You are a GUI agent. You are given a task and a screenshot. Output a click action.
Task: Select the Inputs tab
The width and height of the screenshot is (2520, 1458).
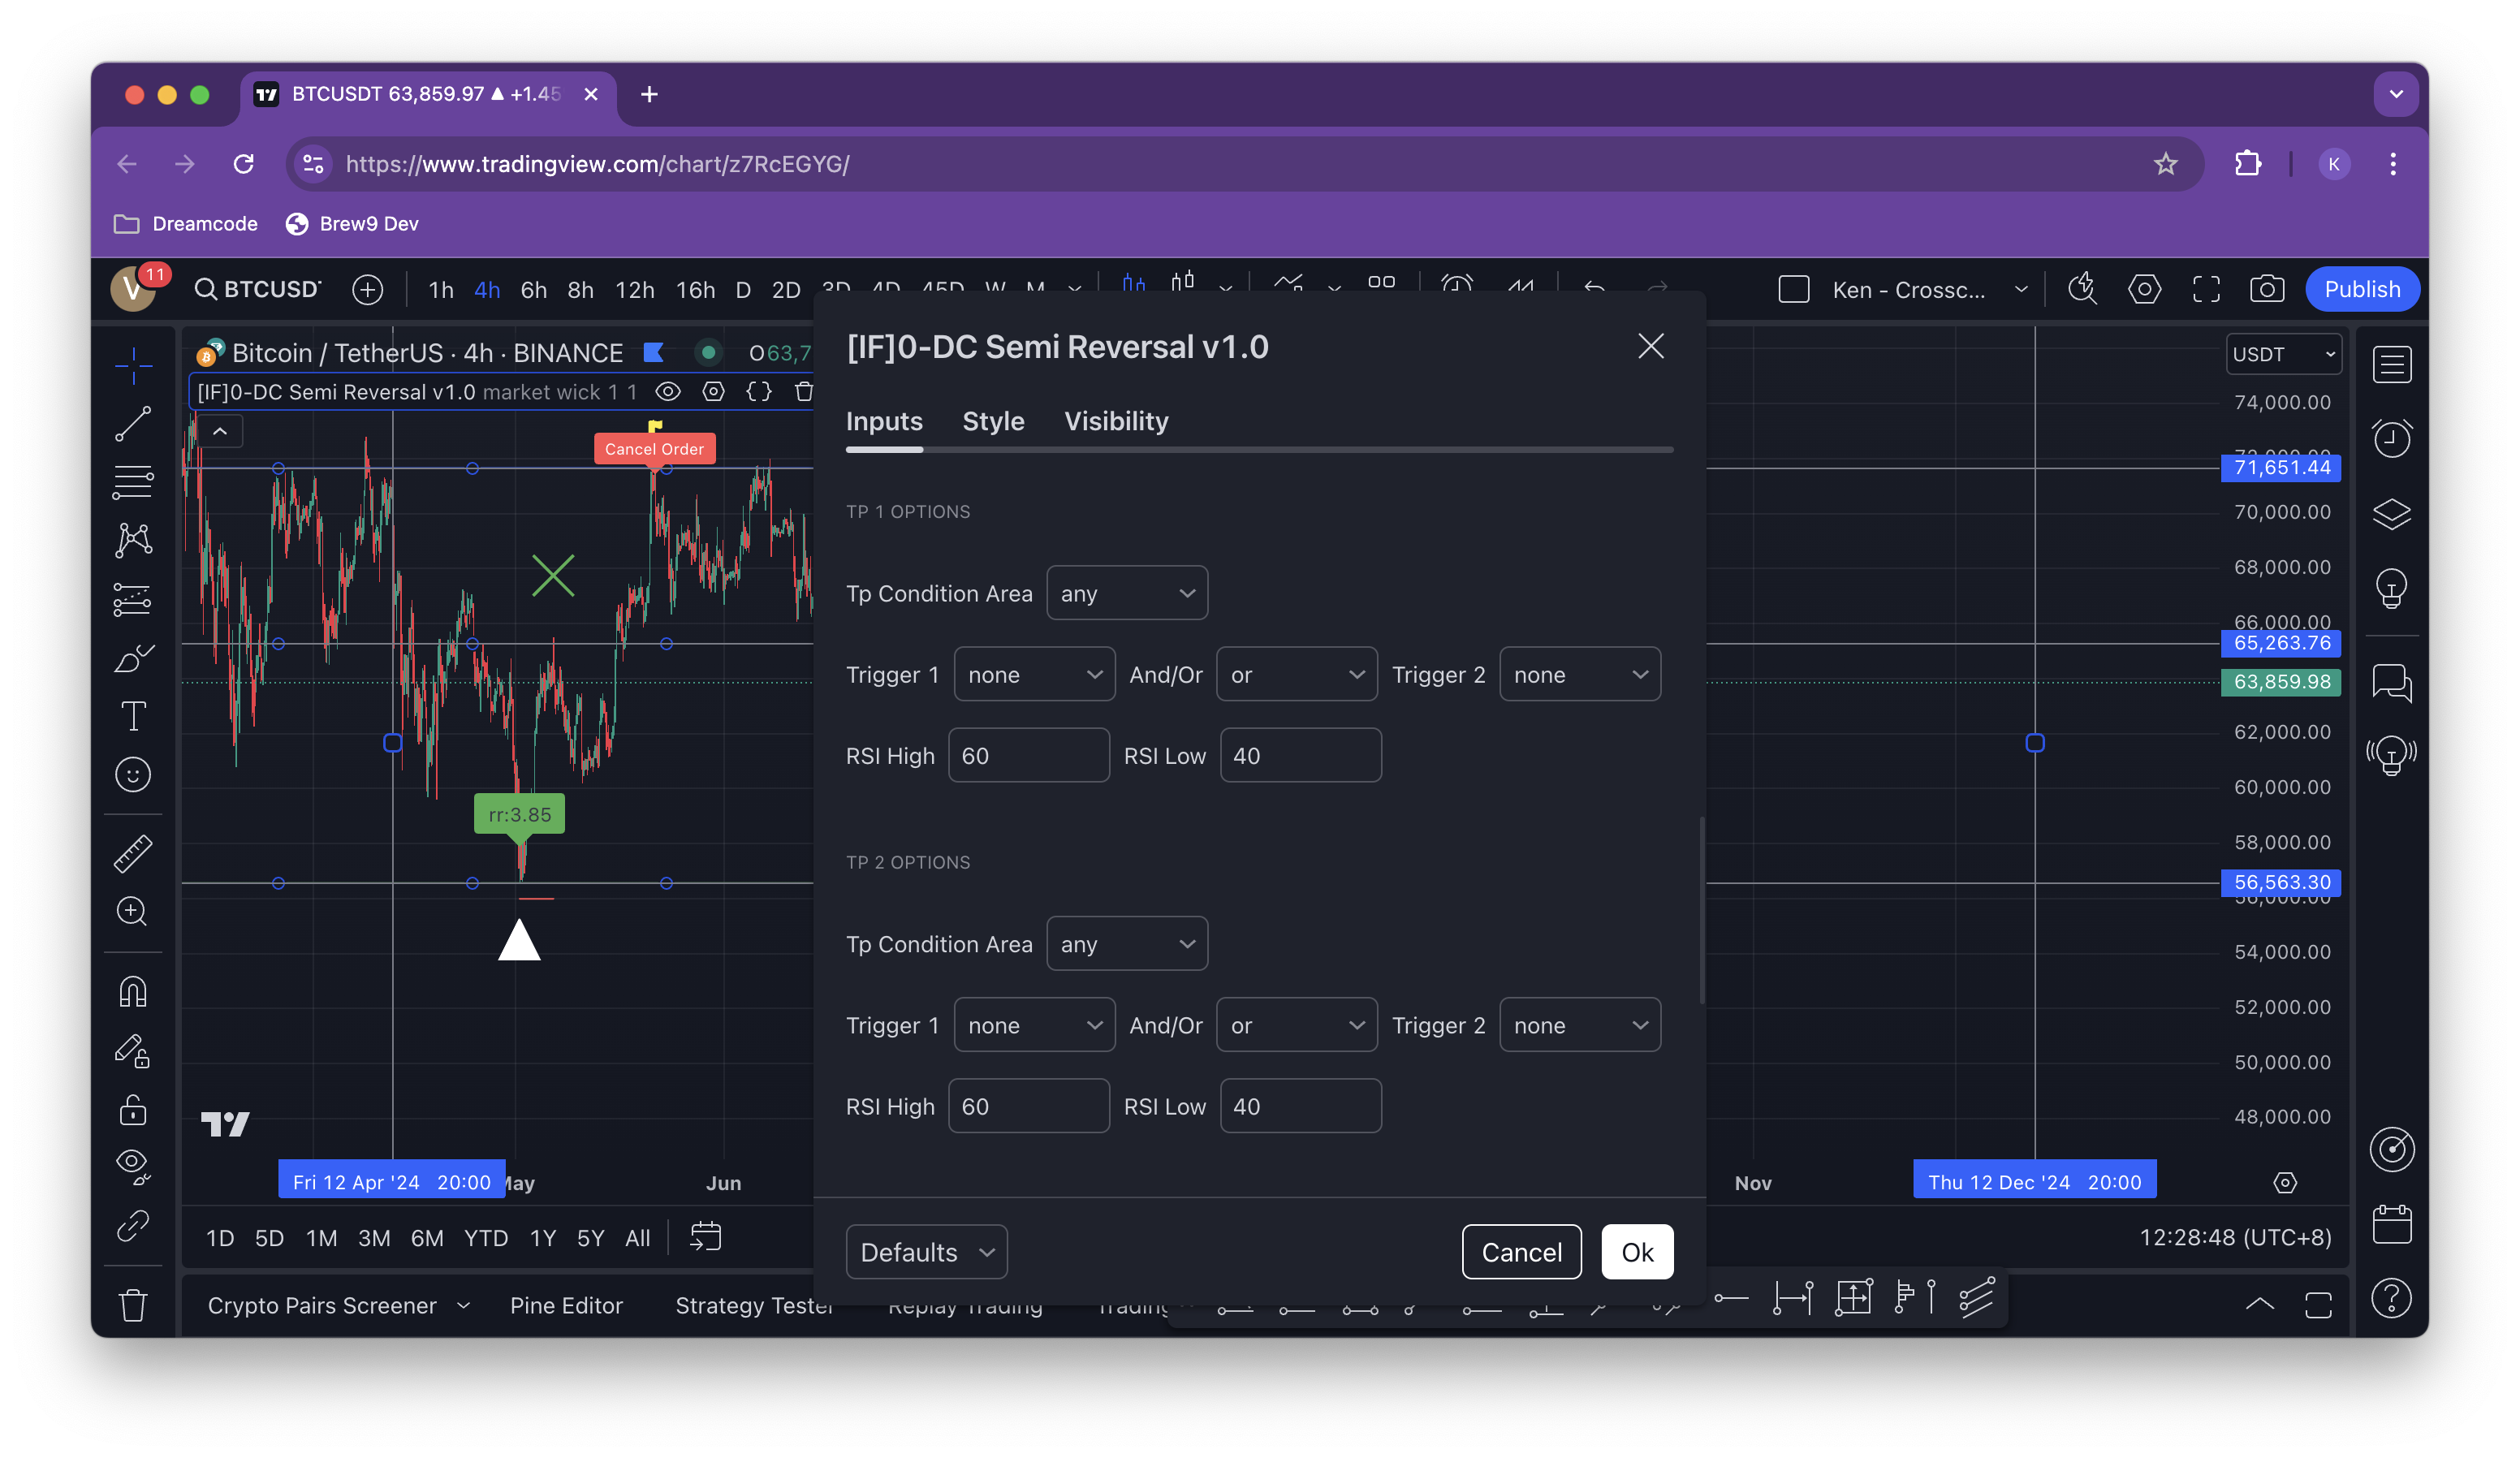(884, 421)
